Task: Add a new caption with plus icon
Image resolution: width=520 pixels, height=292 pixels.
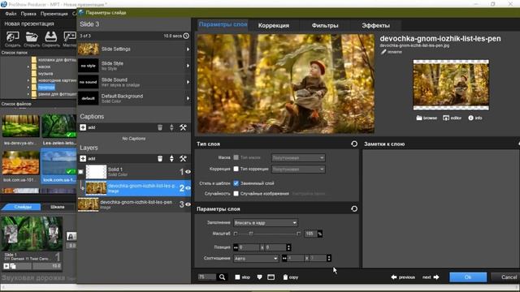Action: [x=83, y=127]
